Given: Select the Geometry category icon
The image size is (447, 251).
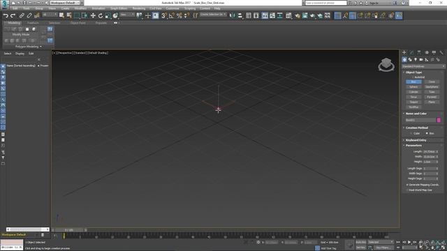Looking at the screenshot, I should click(404, 59).
